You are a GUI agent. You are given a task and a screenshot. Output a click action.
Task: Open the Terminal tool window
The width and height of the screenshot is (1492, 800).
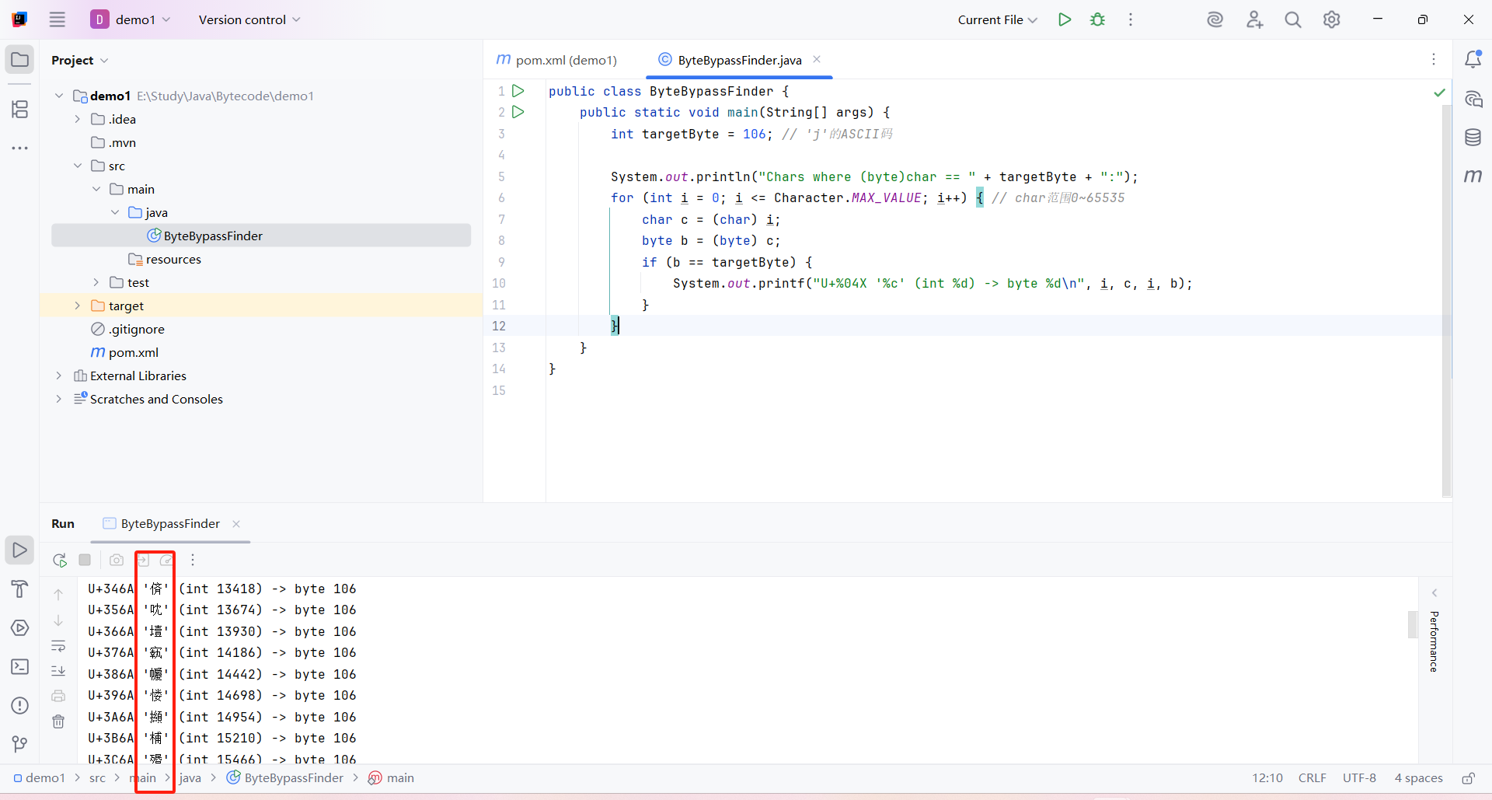pyautogui.click(x=20, y=667)
